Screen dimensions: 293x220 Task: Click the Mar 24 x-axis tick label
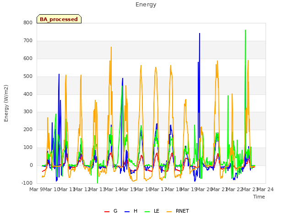pyautogui.click(x=266, y=189)
